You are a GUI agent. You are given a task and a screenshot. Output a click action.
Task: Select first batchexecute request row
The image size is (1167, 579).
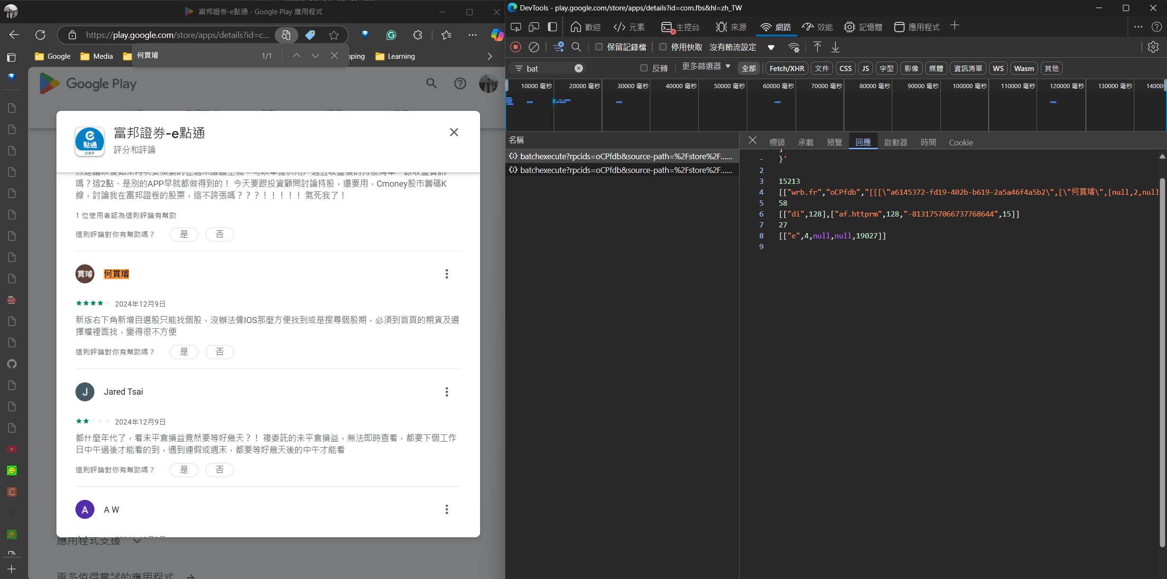coord(622,156)
